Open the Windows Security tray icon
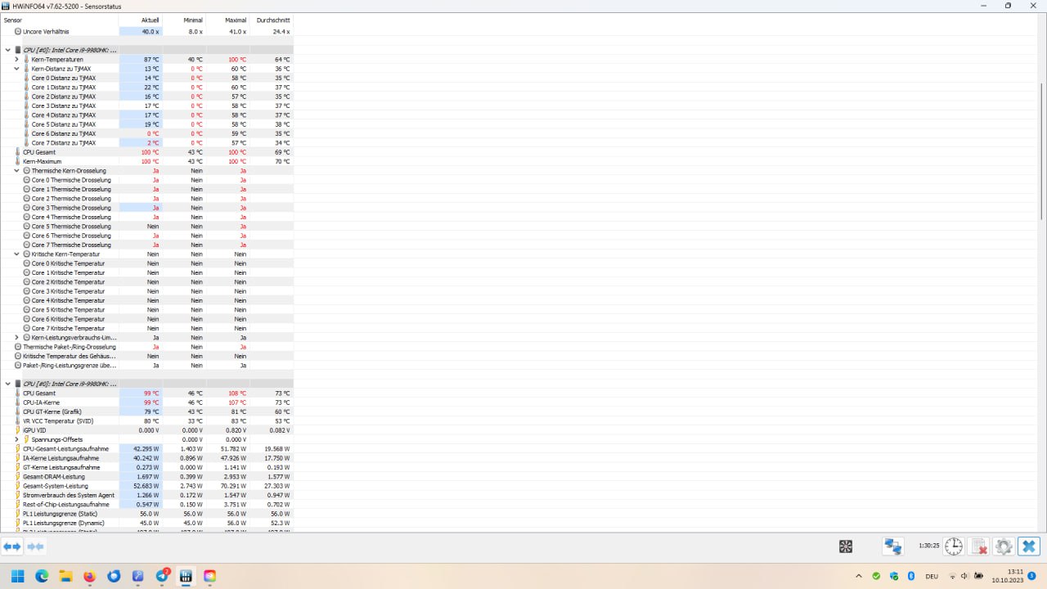 pyautogui.click(x=894, y=576)
